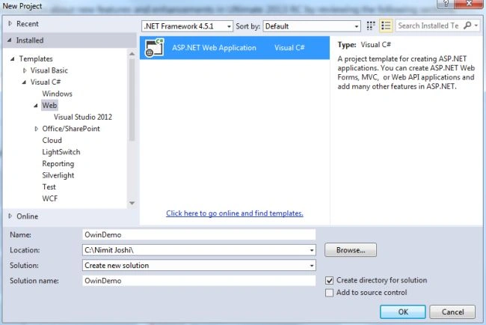Open the Sort by Default dropdown
Image resolution: width=486 pixels, height=325 pixels.
pos(312,26)
